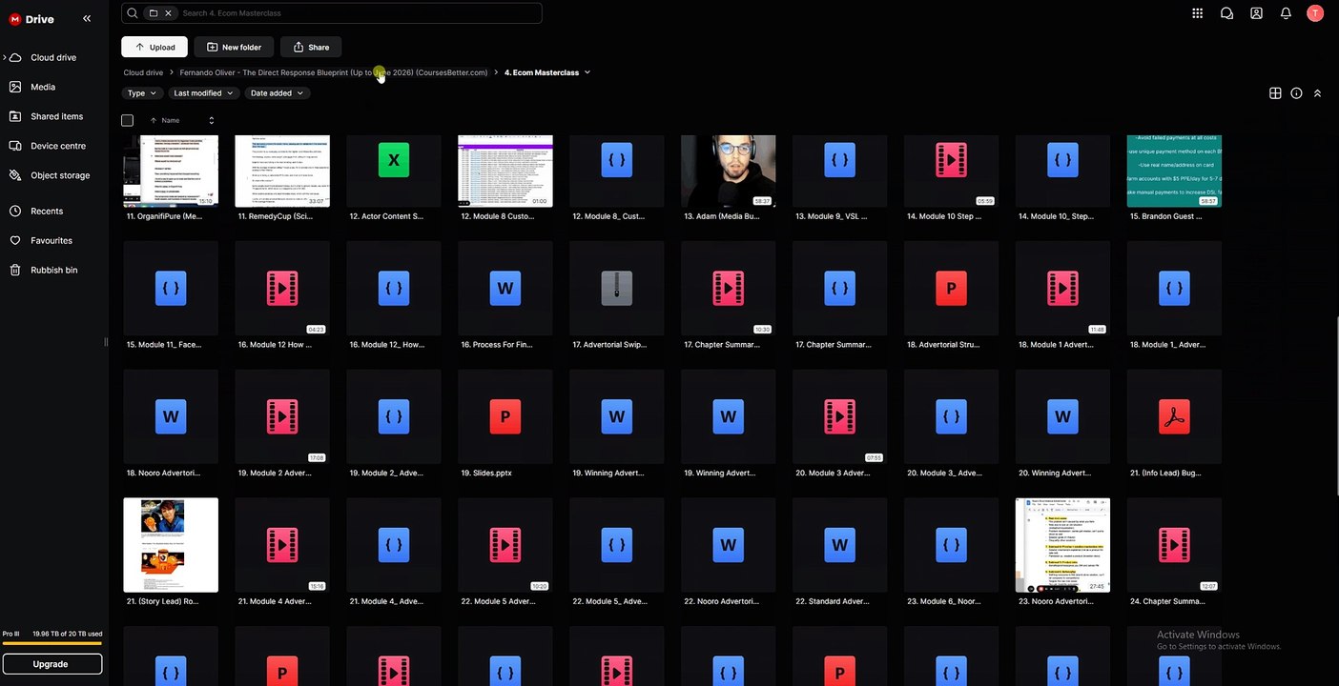
Task: Open the 11. RemedyCup video thumbnail
Action: click(x=282, y=171)
